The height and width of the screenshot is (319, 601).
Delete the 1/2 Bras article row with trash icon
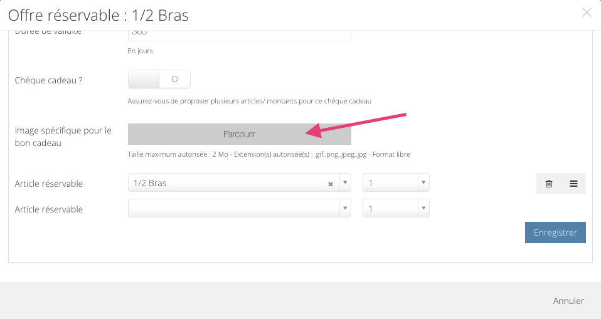pos(549,184)
